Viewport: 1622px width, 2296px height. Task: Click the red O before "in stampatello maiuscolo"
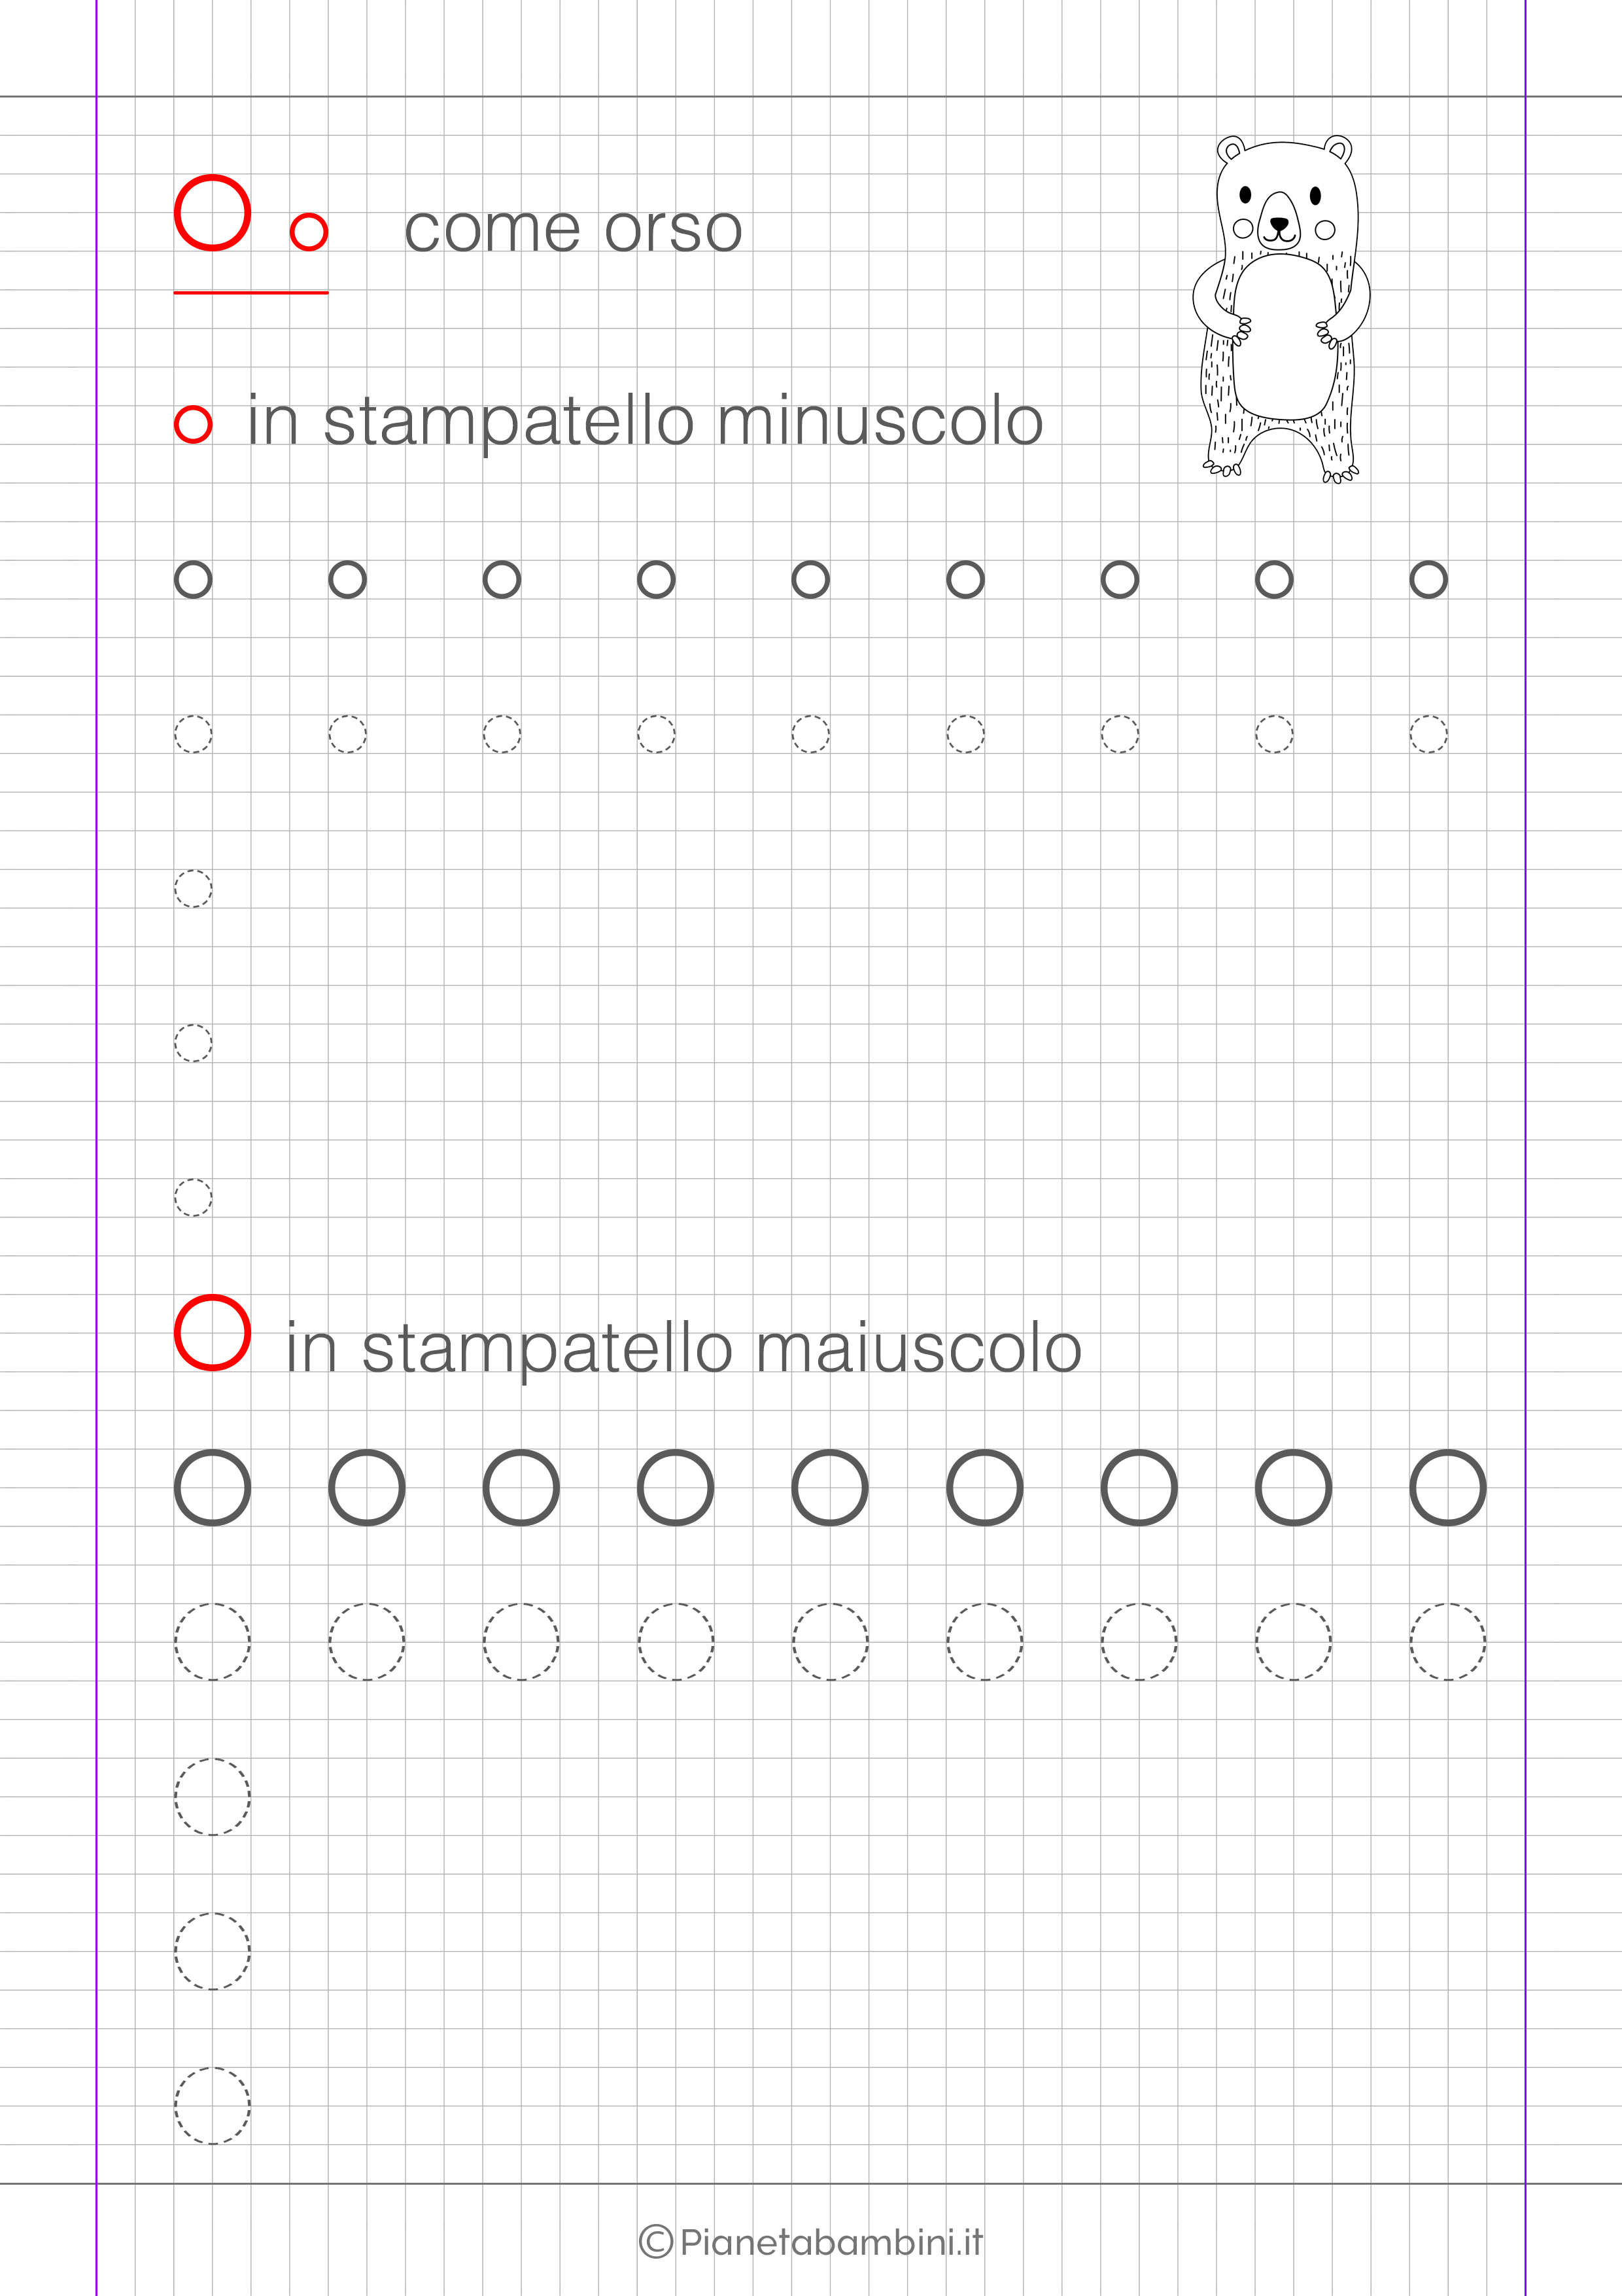[212, 1332]
